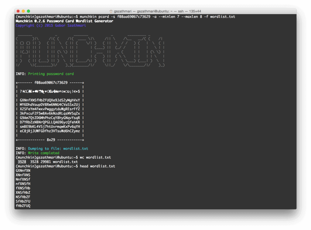Click the '8x29' card size label
The image size is (311, 230).
[x=51, y=140]
